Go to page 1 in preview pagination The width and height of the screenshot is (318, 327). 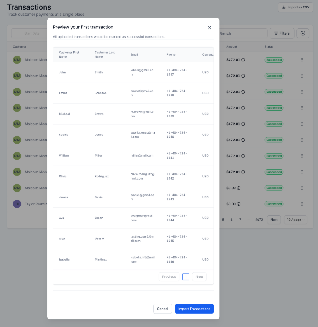(x=185, y=277)
